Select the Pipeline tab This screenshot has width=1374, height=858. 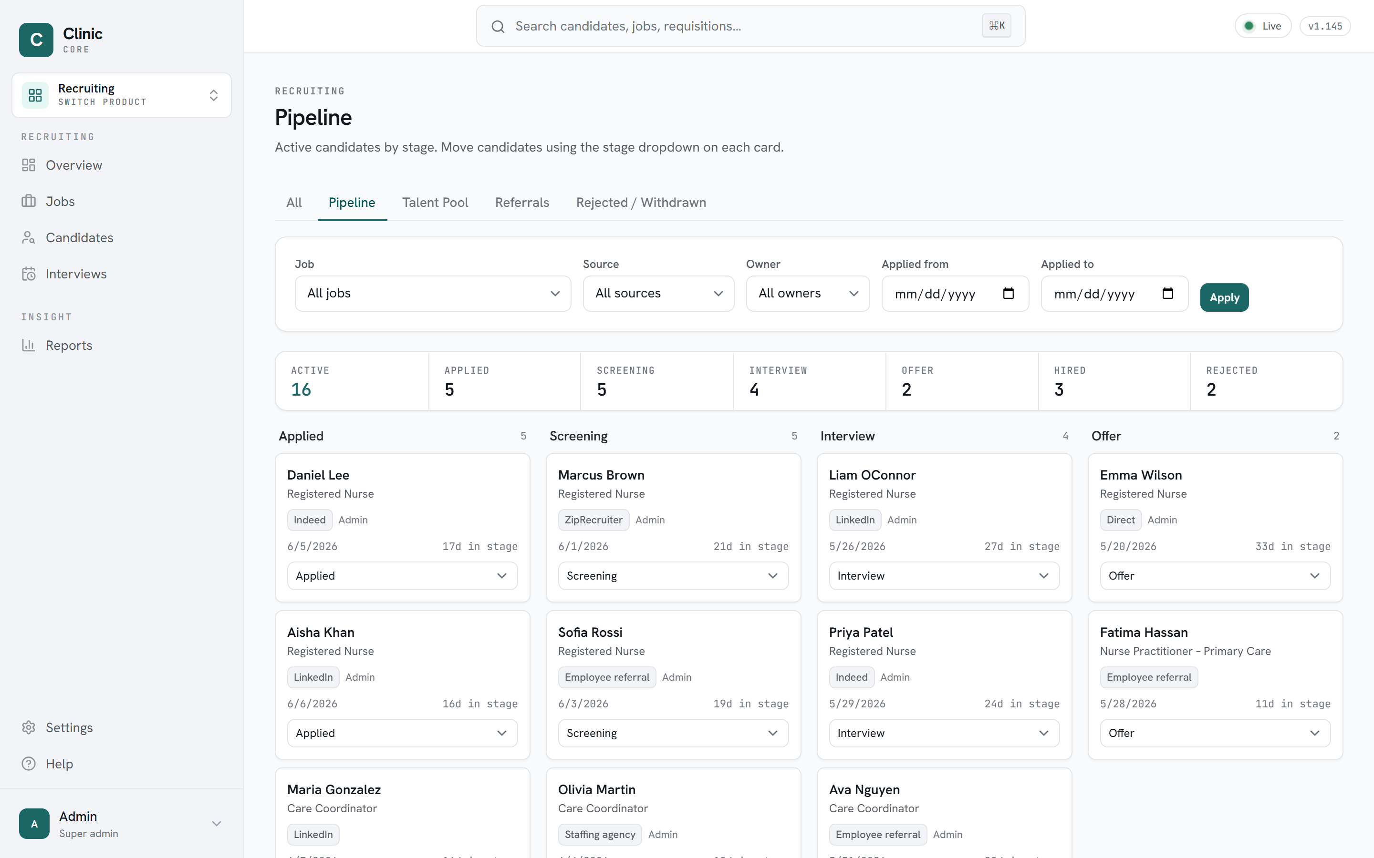[x=352, y=203]
